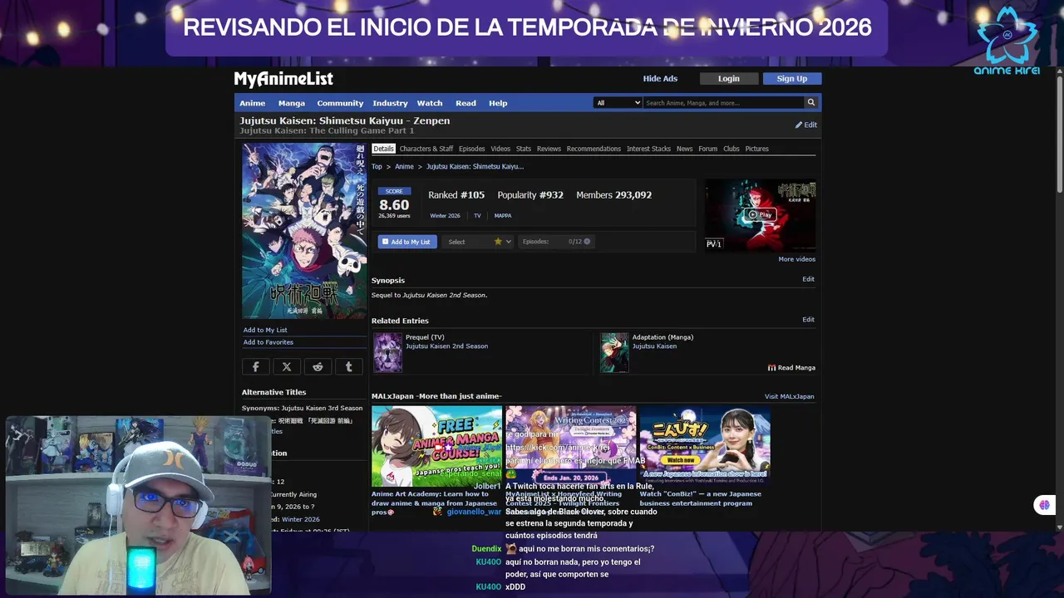
Task: Select the Details tab
Action: (x=383, y=149)
